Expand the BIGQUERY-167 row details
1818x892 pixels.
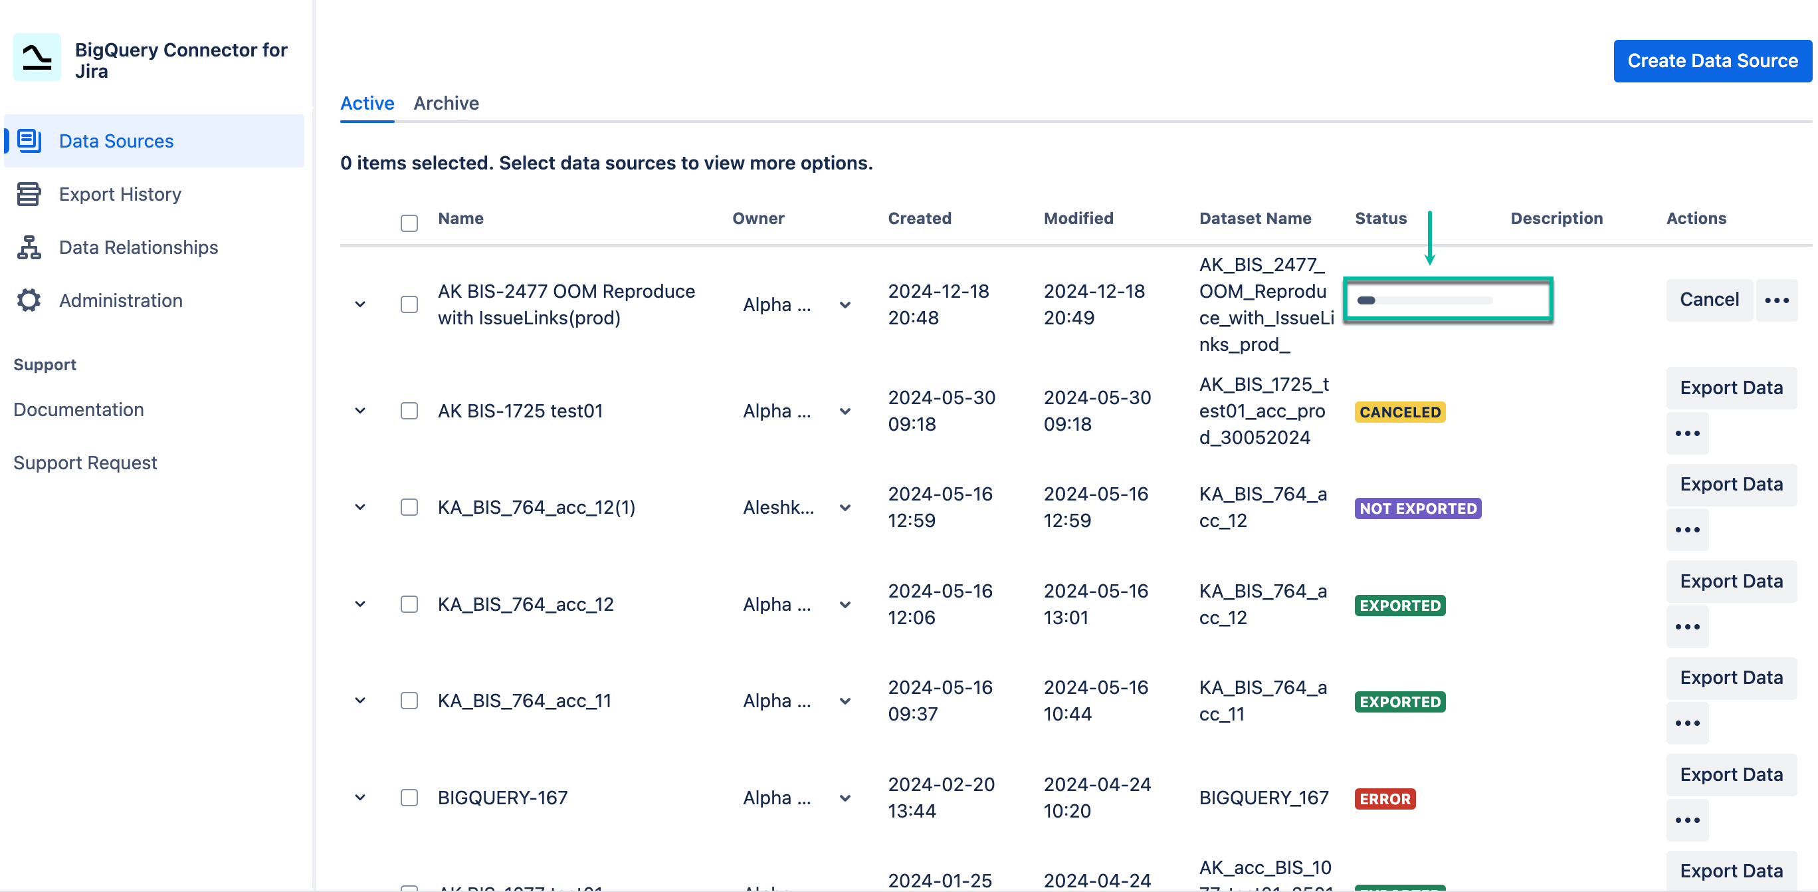[360, 798]
